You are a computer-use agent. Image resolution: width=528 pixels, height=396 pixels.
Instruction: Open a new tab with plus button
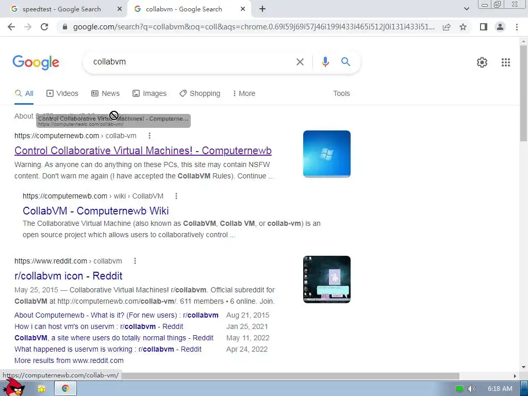click(x=262, y=9)
